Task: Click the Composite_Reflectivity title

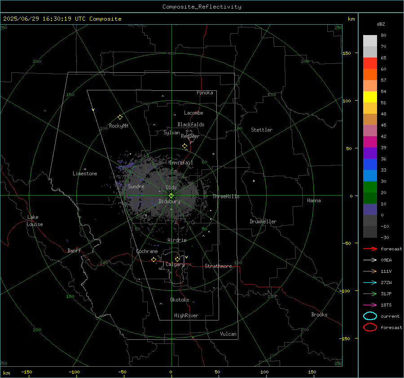Action: click(202, 7)
